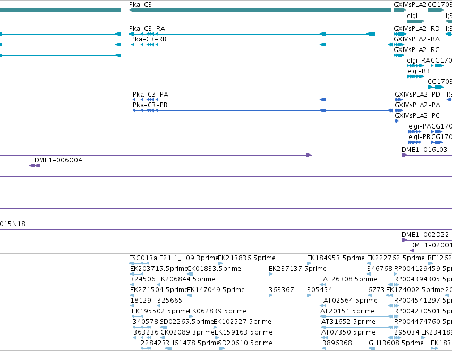Click the CK02089.3prime EST label

click(187, 332)
